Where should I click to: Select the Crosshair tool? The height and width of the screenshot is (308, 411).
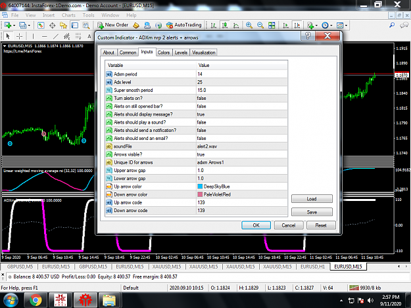coord(19,36)
